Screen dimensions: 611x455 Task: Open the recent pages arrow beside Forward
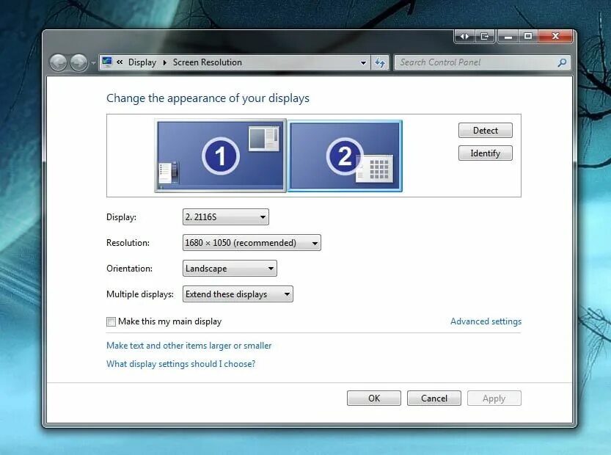click(93, 63)
